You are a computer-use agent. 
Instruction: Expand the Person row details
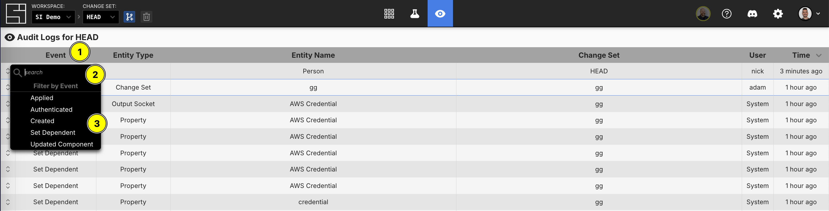8,71
